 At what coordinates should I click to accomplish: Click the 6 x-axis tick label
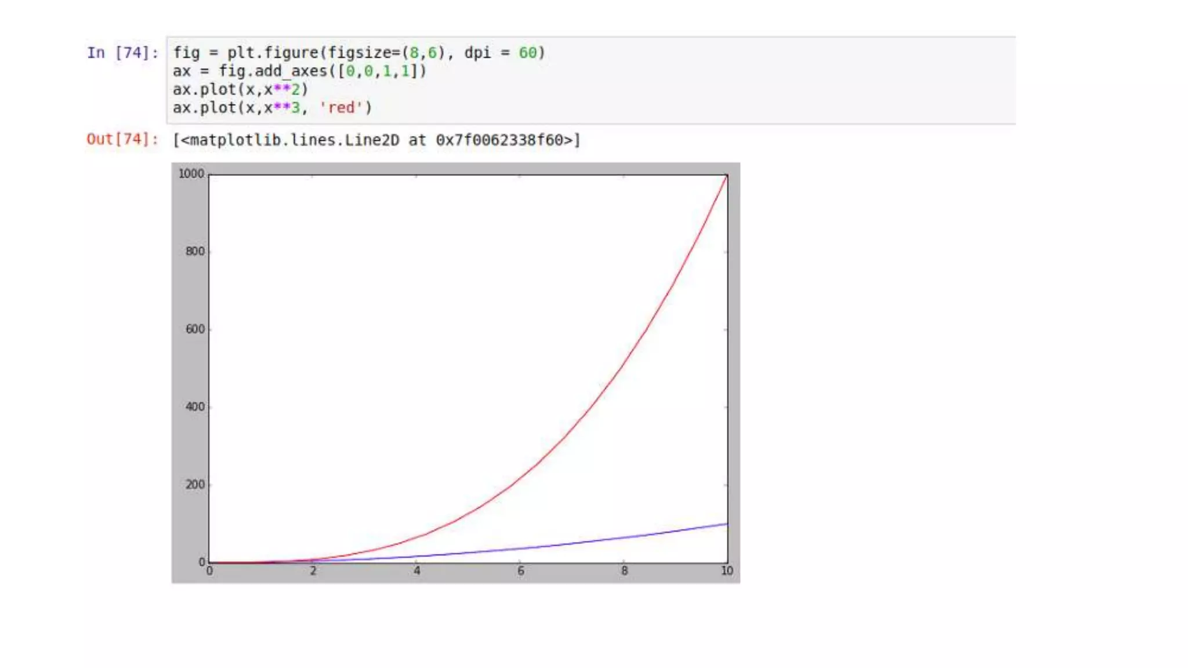(x=521, y=571)
